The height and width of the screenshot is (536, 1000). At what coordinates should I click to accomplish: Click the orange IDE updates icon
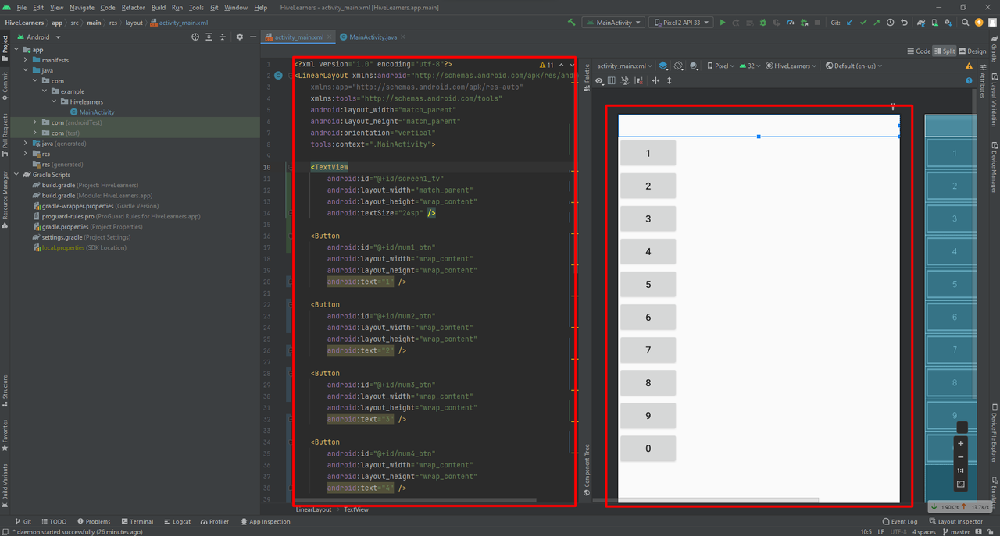pyautogui.click(x=979, y=23)
